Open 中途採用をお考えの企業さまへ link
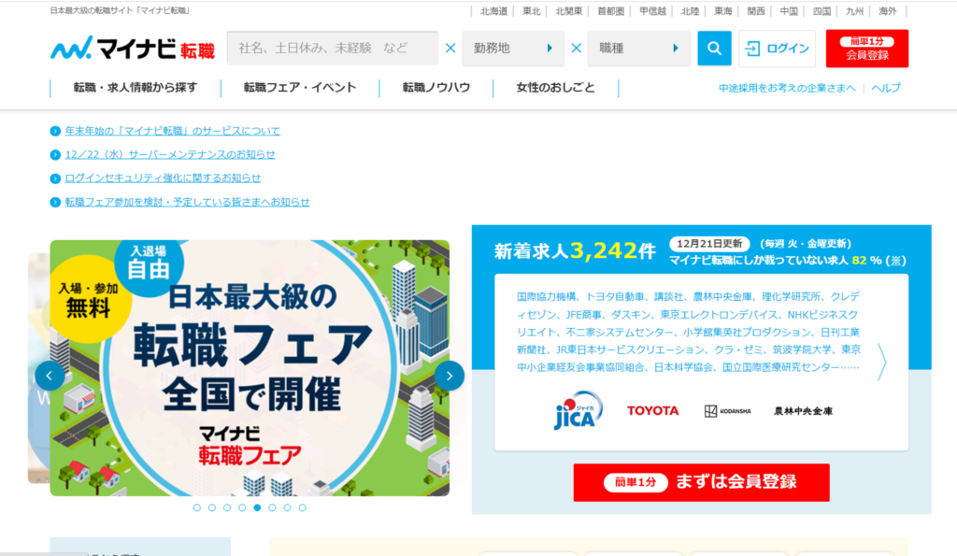The image size is (957, 556). point(787,89)
